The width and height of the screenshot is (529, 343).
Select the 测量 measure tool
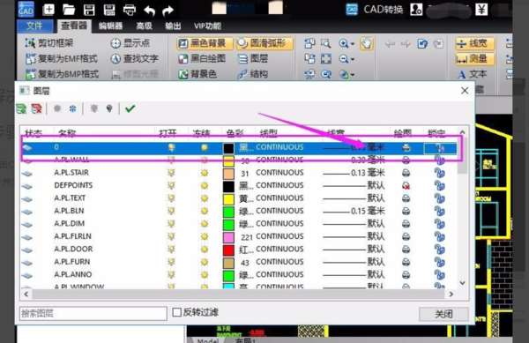(474, 59)
